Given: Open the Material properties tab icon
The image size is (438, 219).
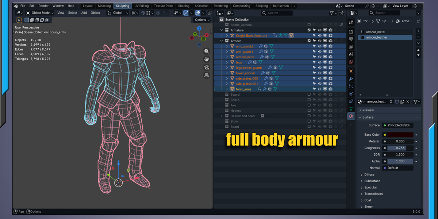Looking at the screenshot, I should (x=351, y=116).
